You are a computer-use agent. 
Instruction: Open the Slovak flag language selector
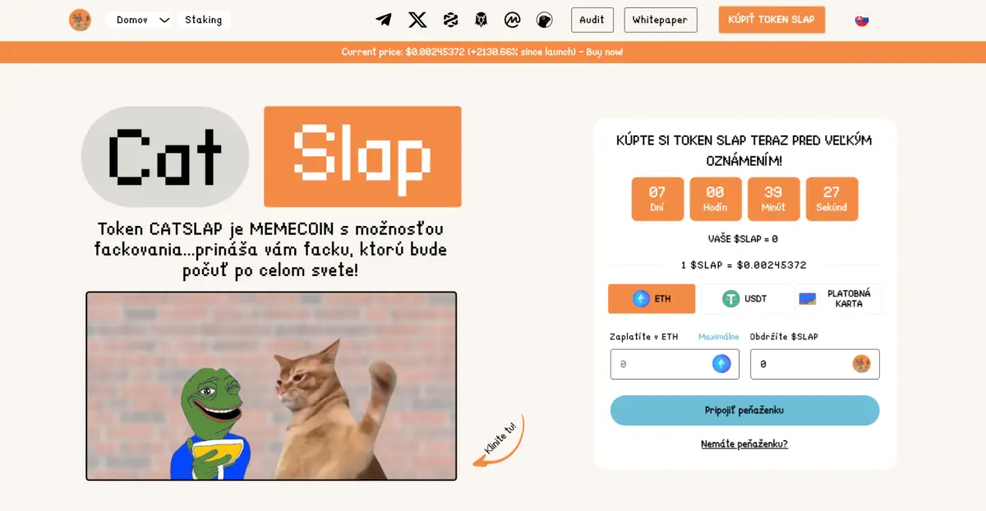(x=862, y=20)
